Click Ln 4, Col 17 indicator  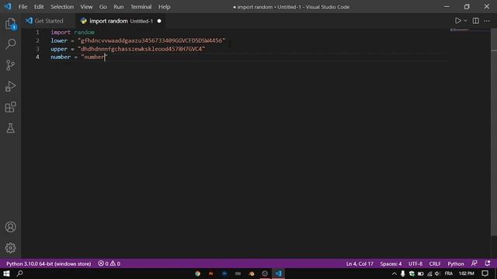point(360,263)
